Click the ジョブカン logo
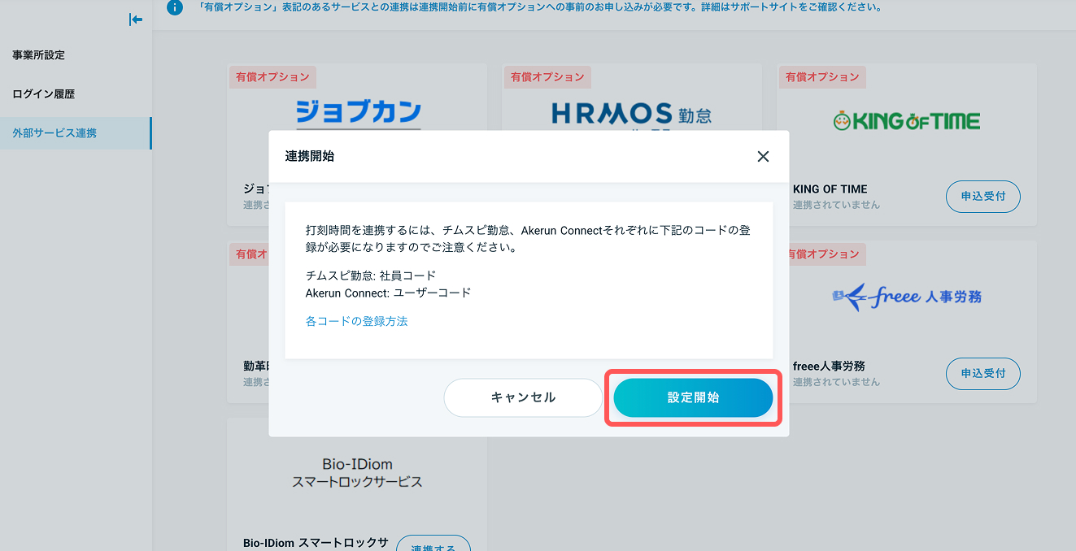1076x551 pixels. [x=359, y=112]
